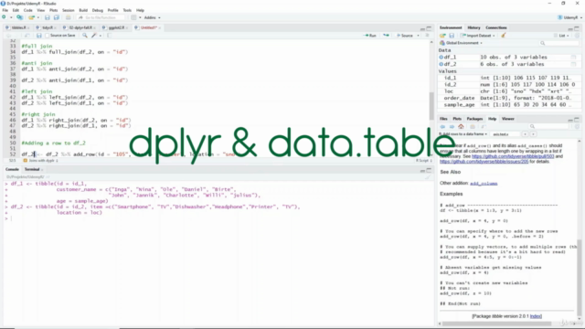Click the find-in-topic field in Help
Viewport: 585px width, 329px height.
tap(505, 134)
